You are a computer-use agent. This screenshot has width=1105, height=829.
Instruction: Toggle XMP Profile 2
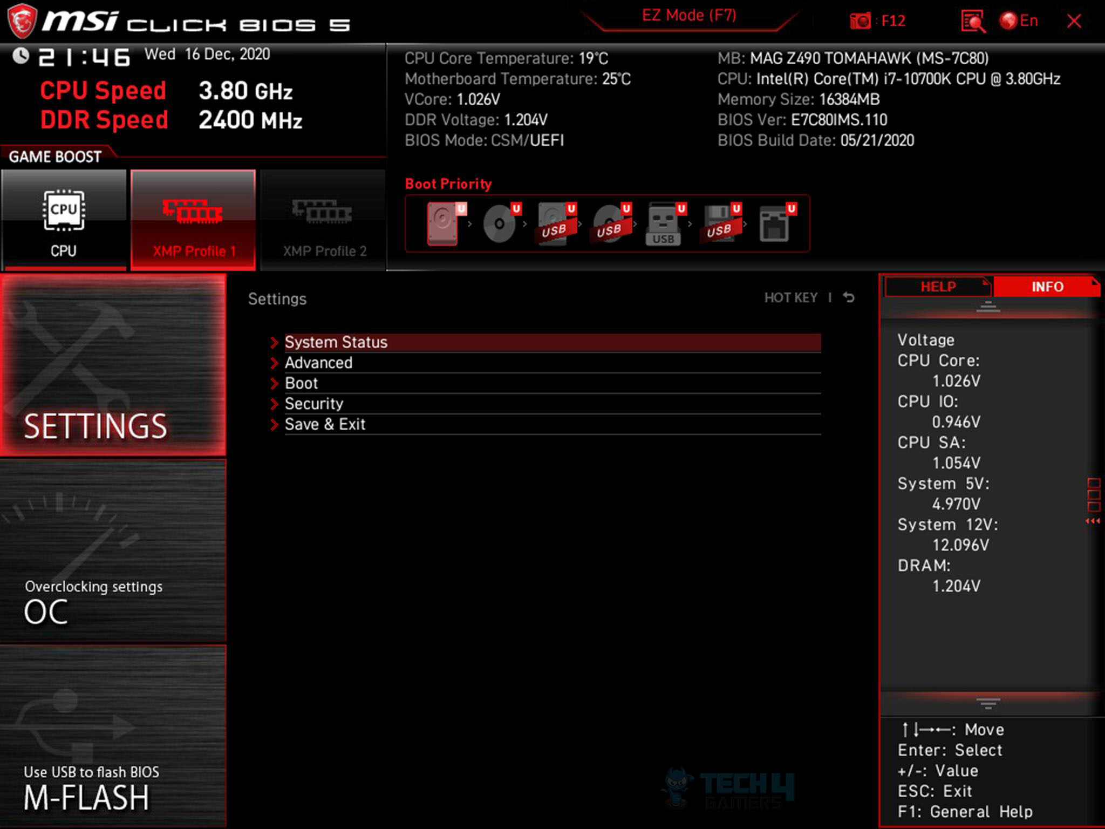(x=323, y=219)
